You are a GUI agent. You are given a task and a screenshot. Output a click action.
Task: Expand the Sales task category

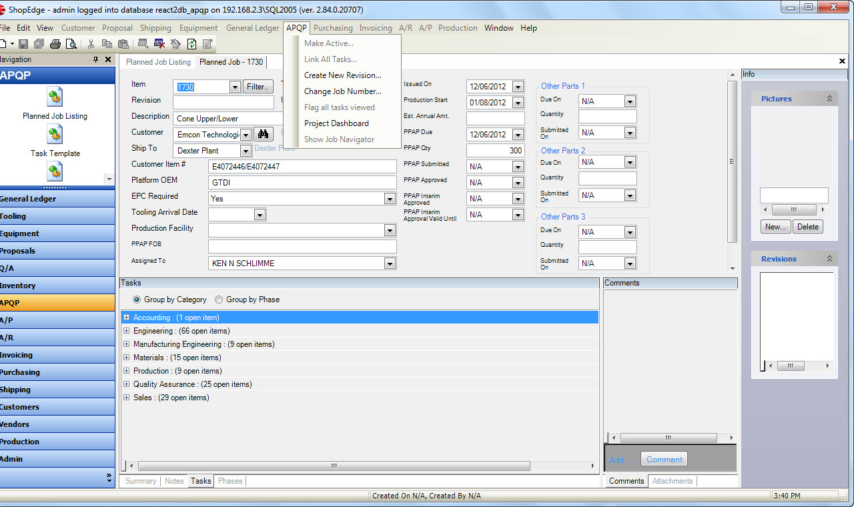pyautogui.click(x=127, y=398)
